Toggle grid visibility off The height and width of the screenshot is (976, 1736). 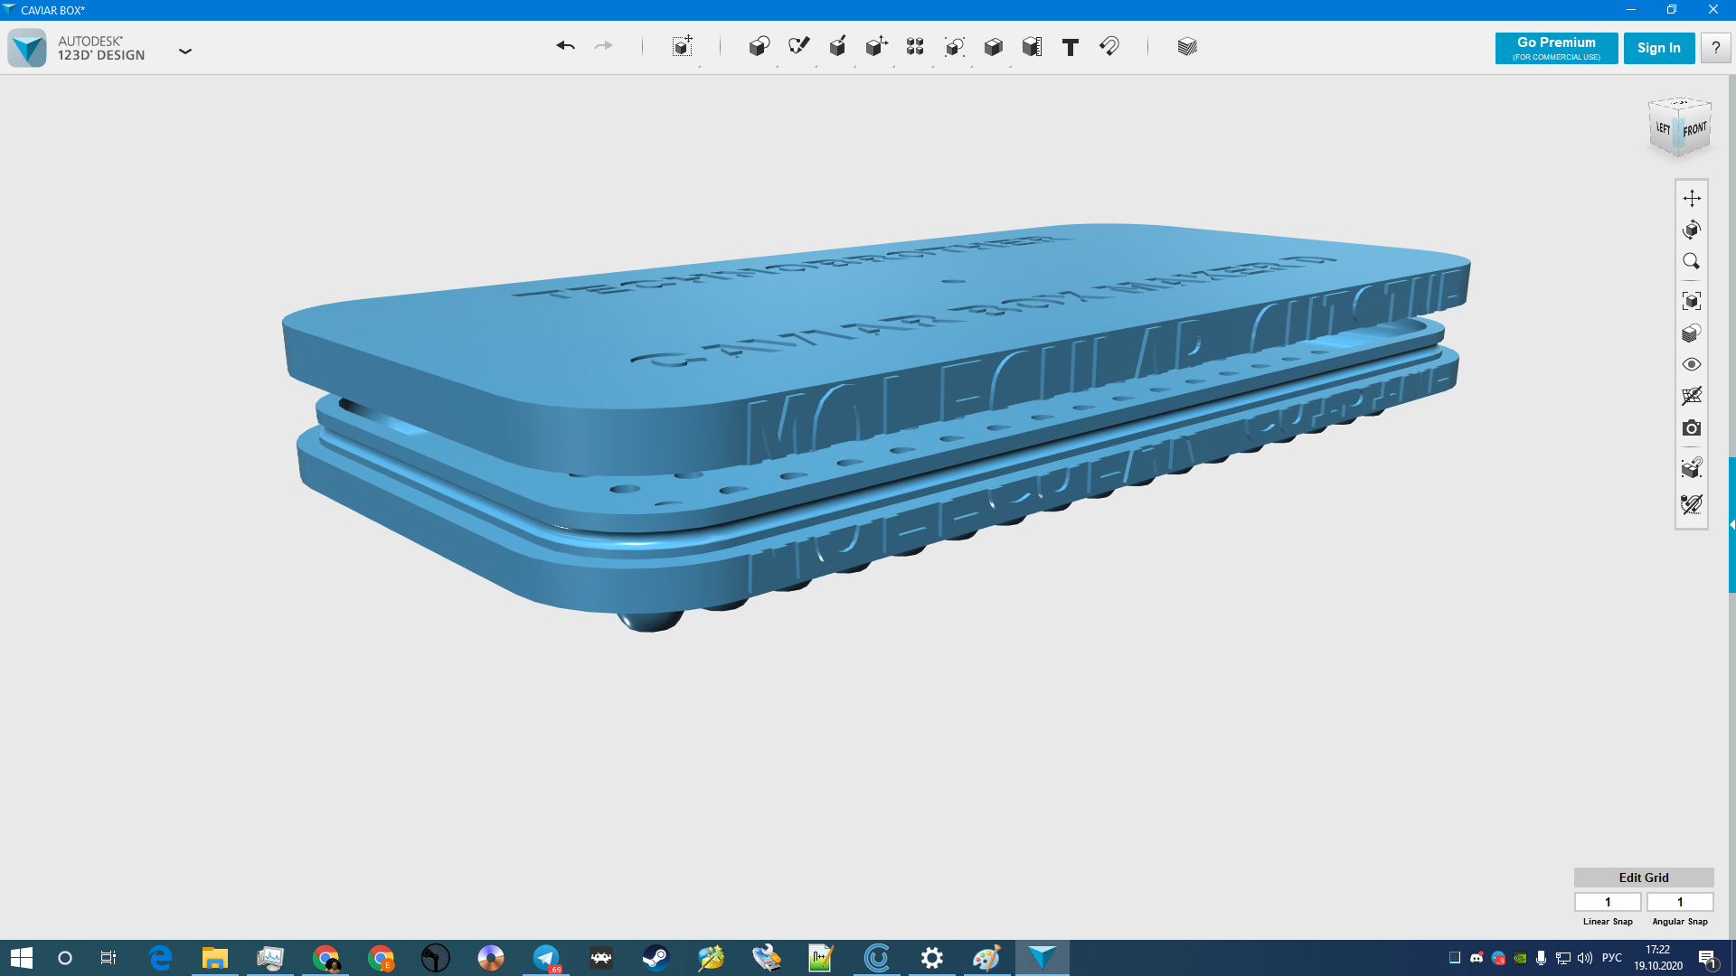coord(1692,396)
